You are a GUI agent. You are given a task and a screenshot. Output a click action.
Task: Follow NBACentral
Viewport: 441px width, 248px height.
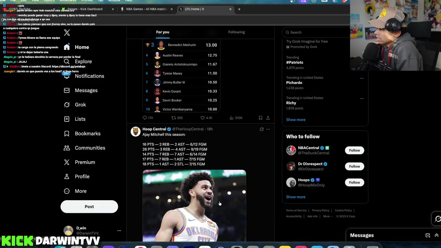pyautogui.click(x=354, y=150)
